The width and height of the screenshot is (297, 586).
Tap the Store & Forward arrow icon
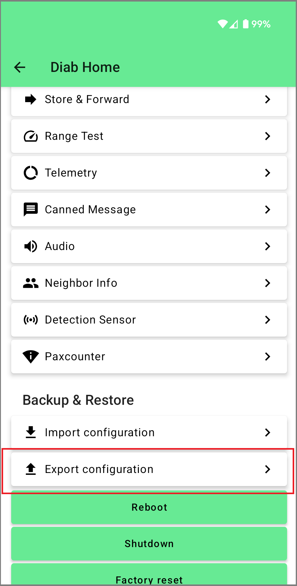[x=30, y=100]
